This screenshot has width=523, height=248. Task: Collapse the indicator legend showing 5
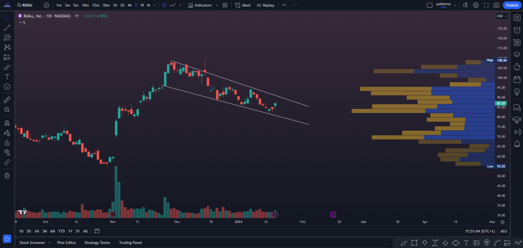[x=22, y=23]
